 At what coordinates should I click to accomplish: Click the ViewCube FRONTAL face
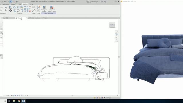click(112, 25)
